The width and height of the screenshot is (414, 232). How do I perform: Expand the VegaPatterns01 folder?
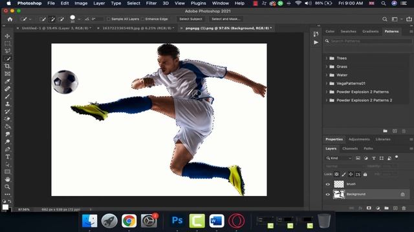click(326, 83)
